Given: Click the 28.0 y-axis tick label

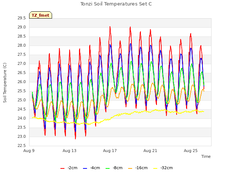Looking at the screenshot, I should coord(21,46).
